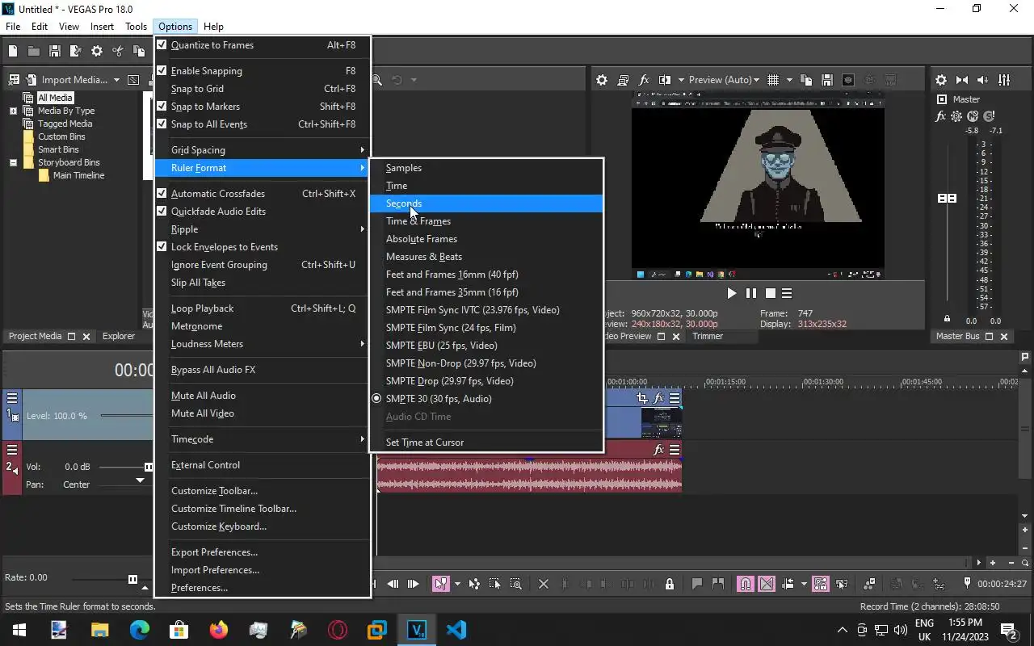The width and height of the screenshot is (1034, 646).
Task: Open the Import Media dropdown arrow
Action: [116, 80]
